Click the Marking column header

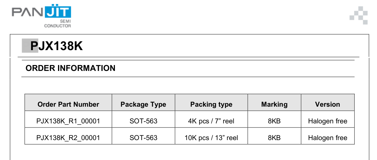pyautogui.click(x=274, y=105)
